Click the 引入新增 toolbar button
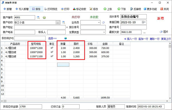Image resolution: width=172 pixels, height=110 pixels. coord(22,9)
